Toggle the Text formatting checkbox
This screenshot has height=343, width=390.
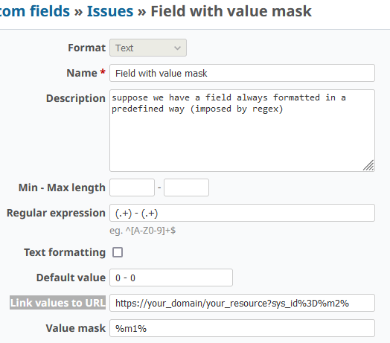[118, 252]
